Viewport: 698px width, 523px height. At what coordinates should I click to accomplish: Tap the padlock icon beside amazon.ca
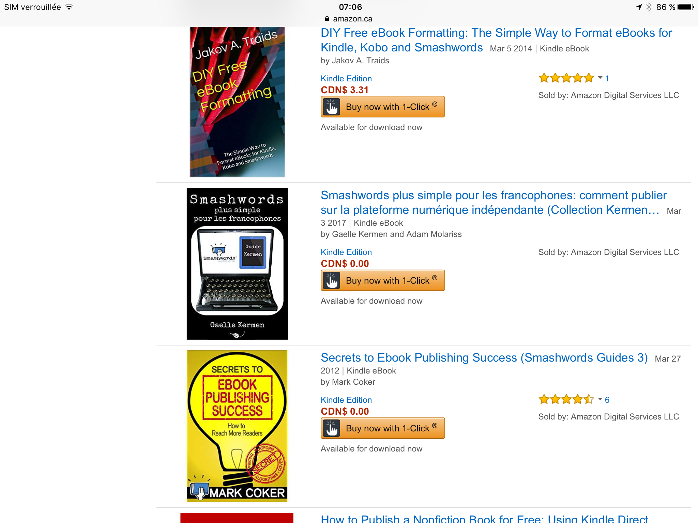point(327,19)
